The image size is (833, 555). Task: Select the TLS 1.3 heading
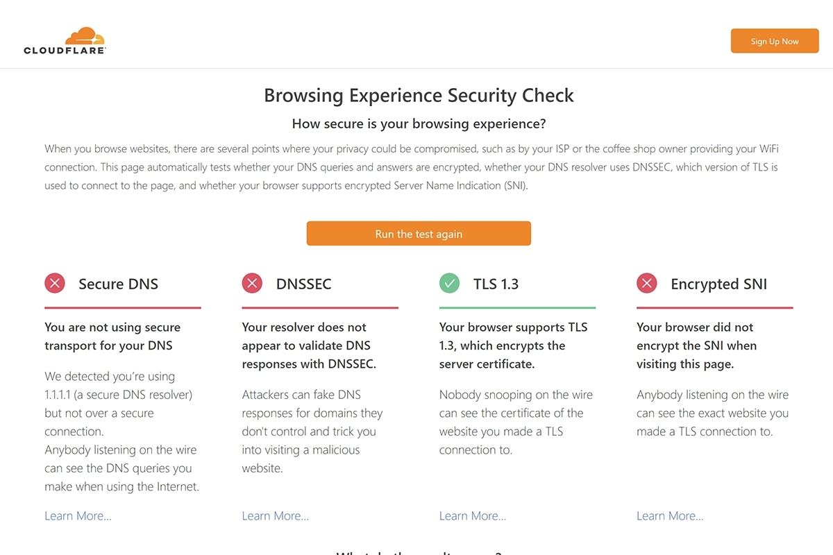pyautogui.click(x=496, y=284)
